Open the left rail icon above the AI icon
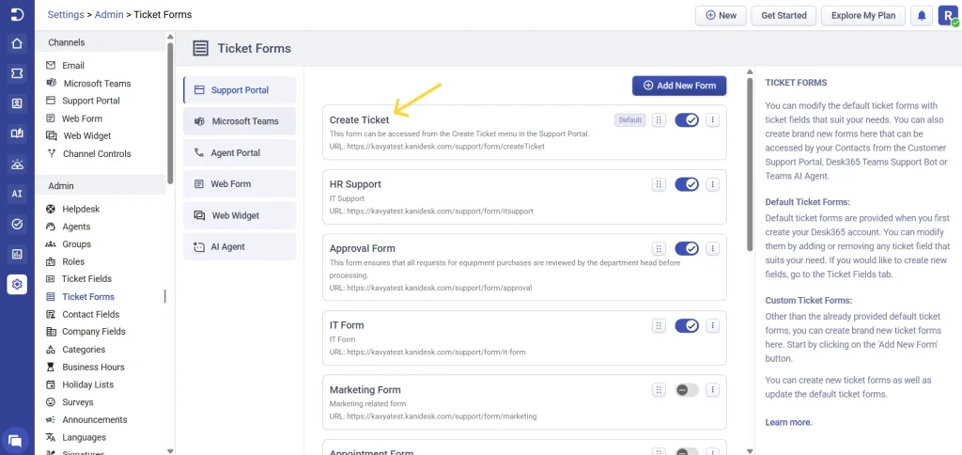The height and width of the screenshot is (455, 962). coord(17,164)
